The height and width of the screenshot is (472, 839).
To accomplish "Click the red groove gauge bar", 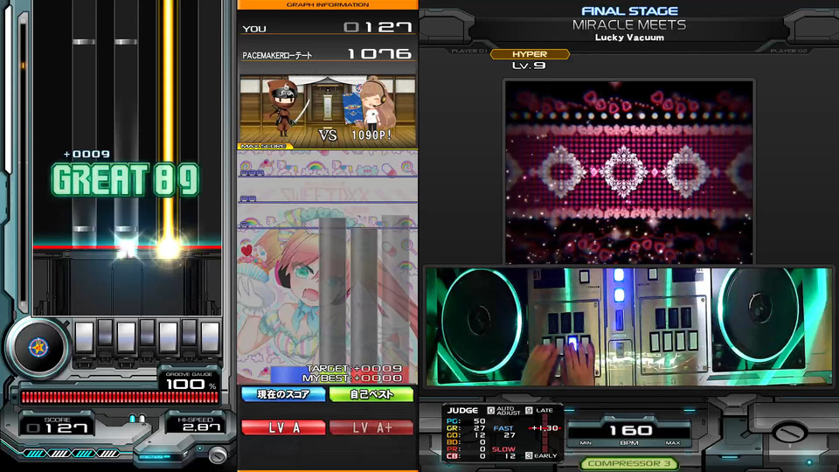I will coord(120,397).
